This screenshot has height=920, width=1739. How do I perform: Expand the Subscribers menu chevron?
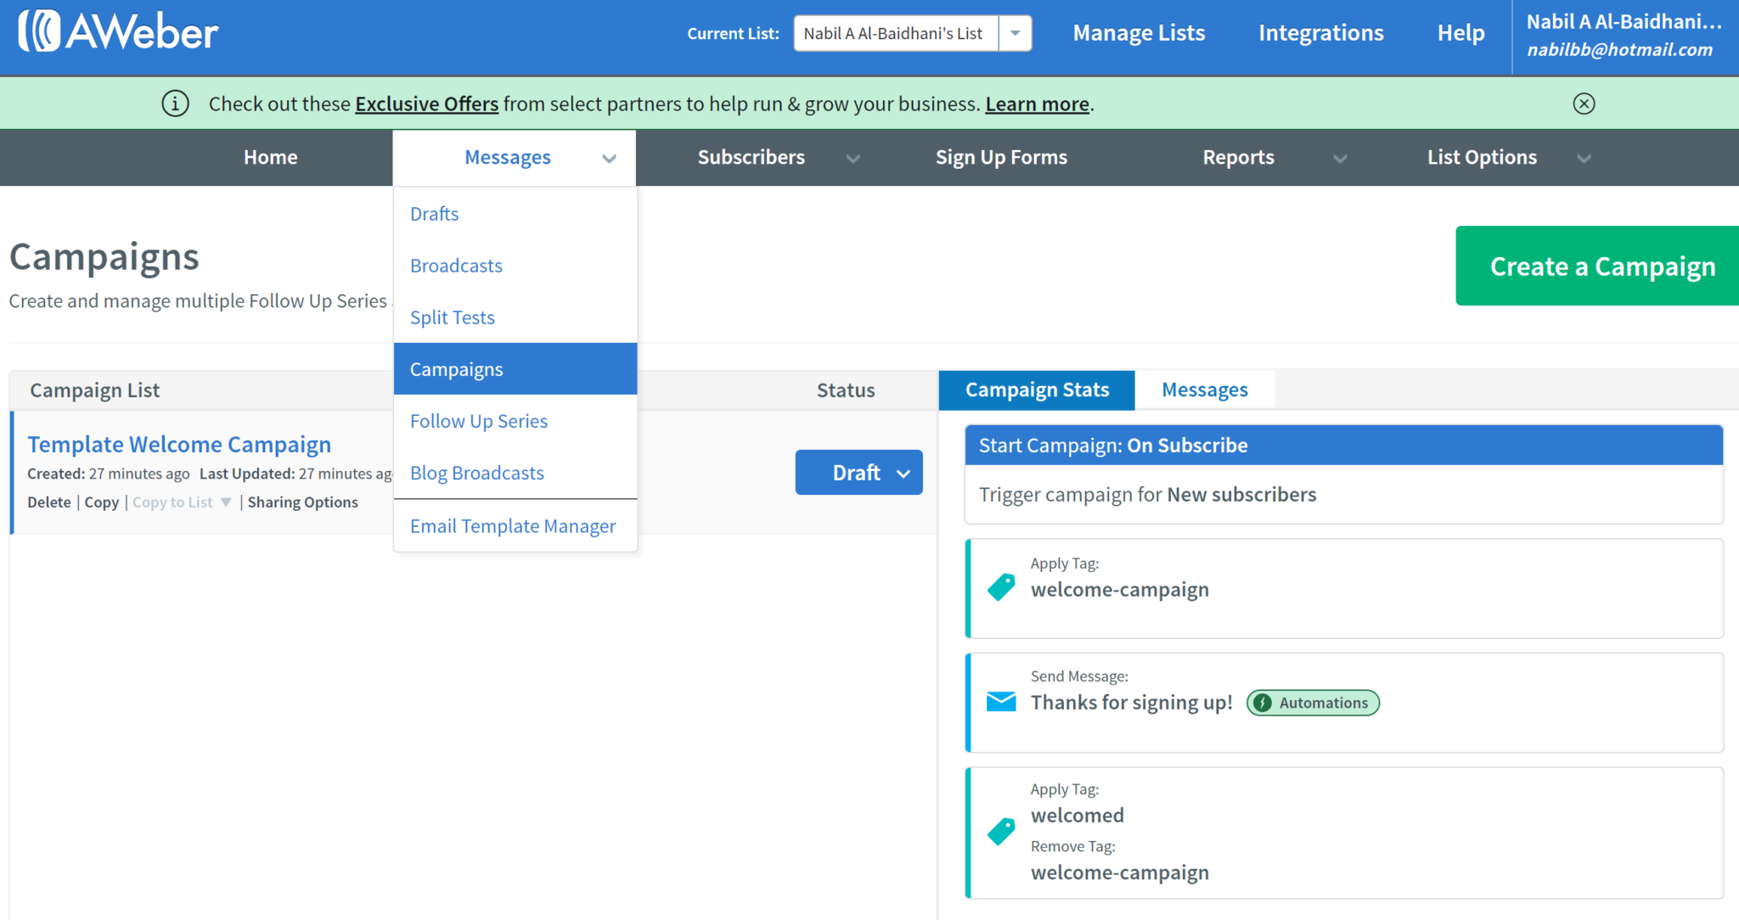click(x=853, y=159)
